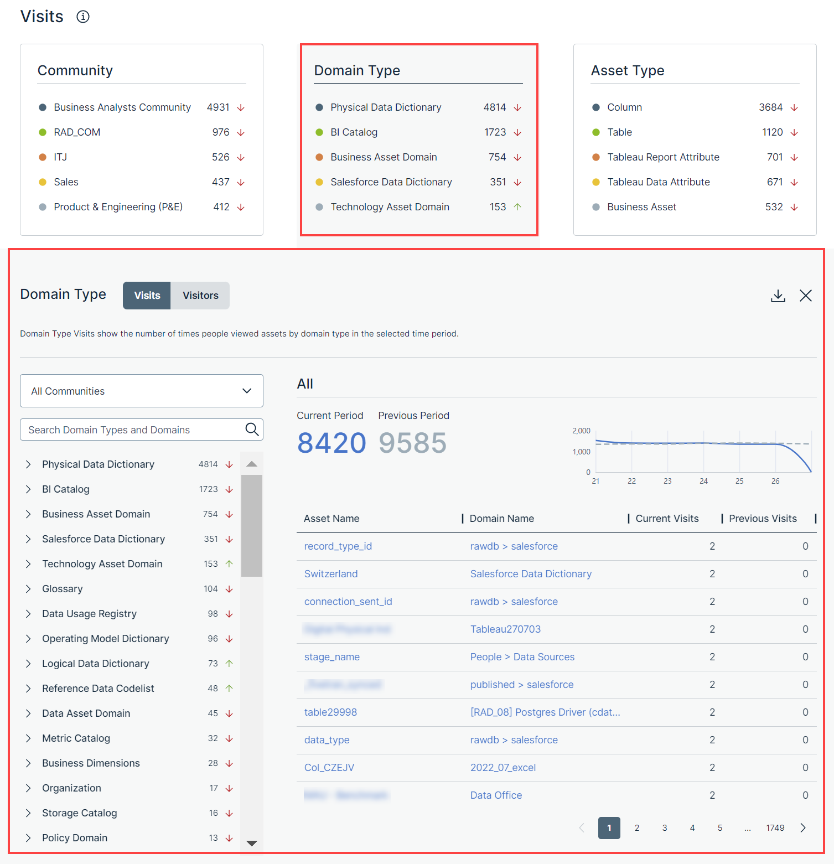The image size is (834, 864).
Task: Click the scrollbar down arrow in domain list
Action: point(252,843)
